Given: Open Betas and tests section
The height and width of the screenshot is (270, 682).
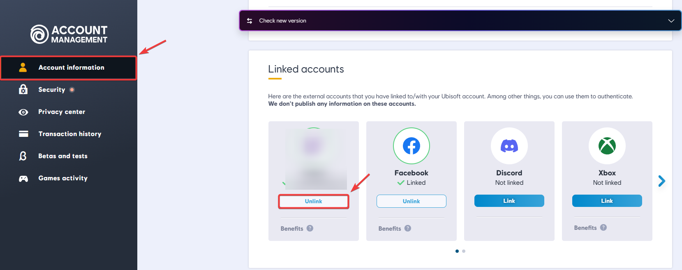Looking at the screenshot, I should [62, 156].
